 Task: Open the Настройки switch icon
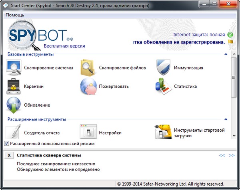[x=88, y=132]
